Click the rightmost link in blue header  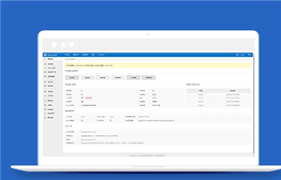249,55
